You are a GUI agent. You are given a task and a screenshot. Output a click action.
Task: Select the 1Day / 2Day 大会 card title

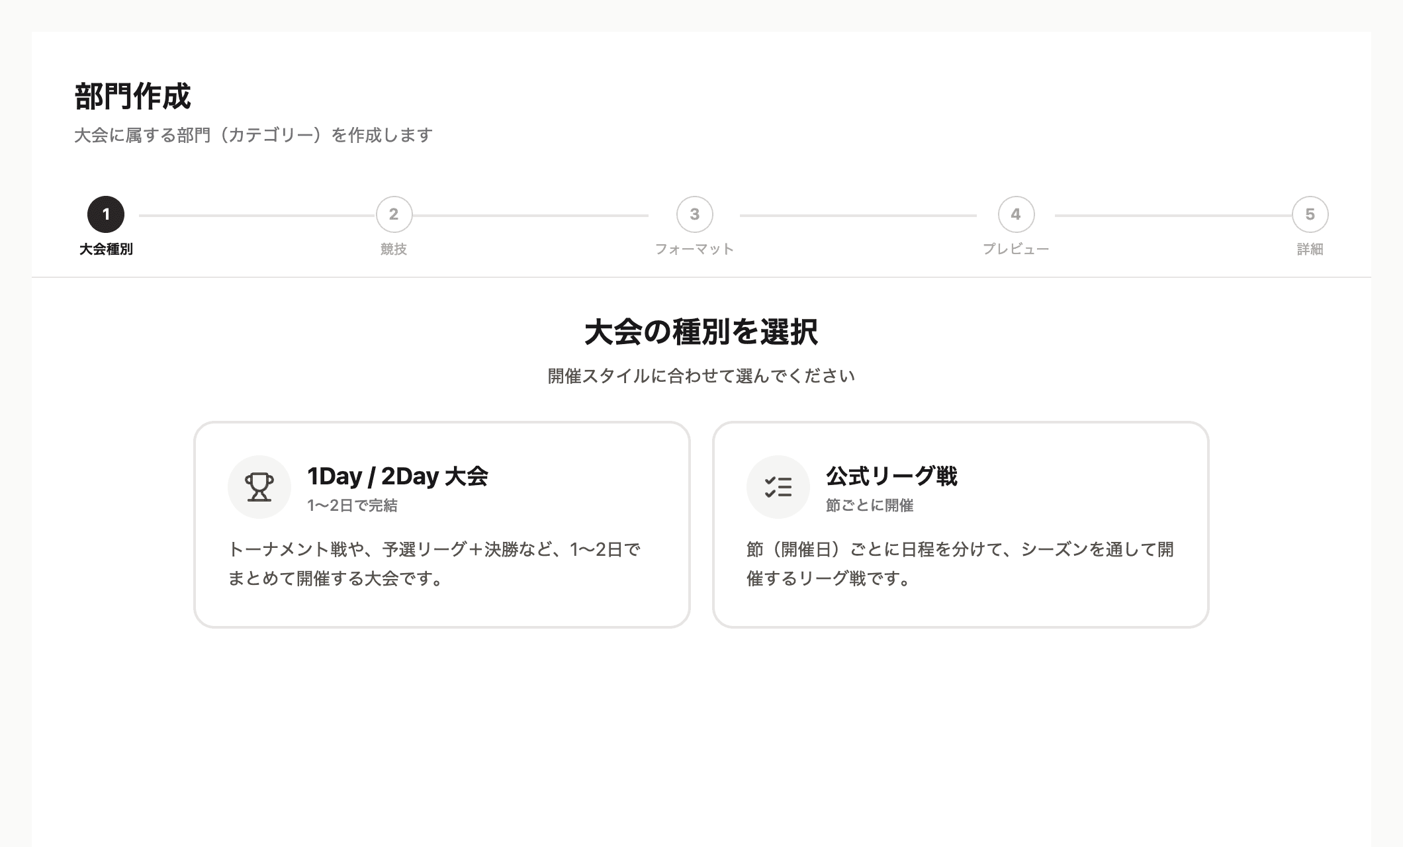pyautogui.click(x=398, y=476)
